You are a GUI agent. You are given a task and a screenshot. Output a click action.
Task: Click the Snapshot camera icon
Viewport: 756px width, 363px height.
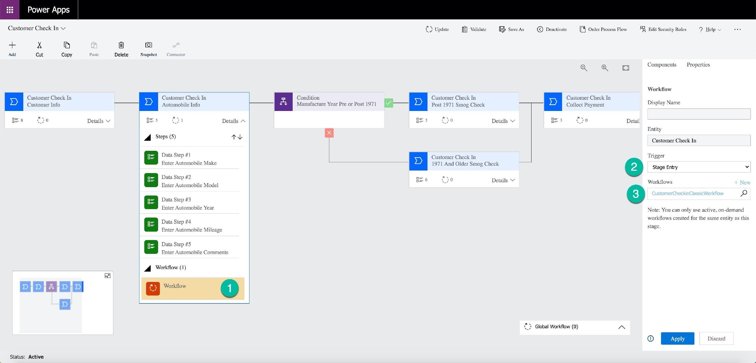(x=148, y=45)
